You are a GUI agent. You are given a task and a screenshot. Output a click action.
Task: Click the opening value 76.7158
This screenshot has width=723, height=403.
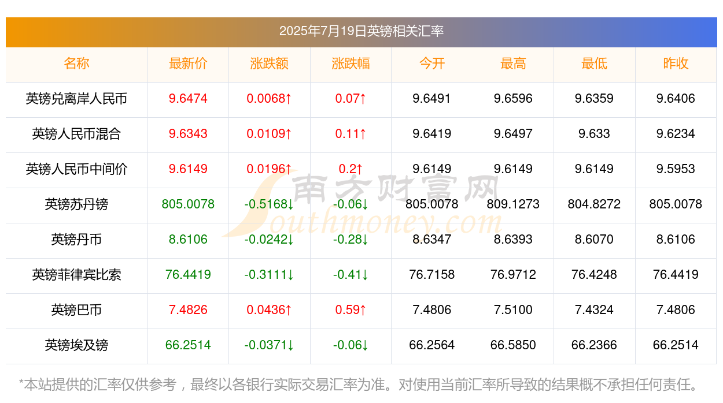432,275
